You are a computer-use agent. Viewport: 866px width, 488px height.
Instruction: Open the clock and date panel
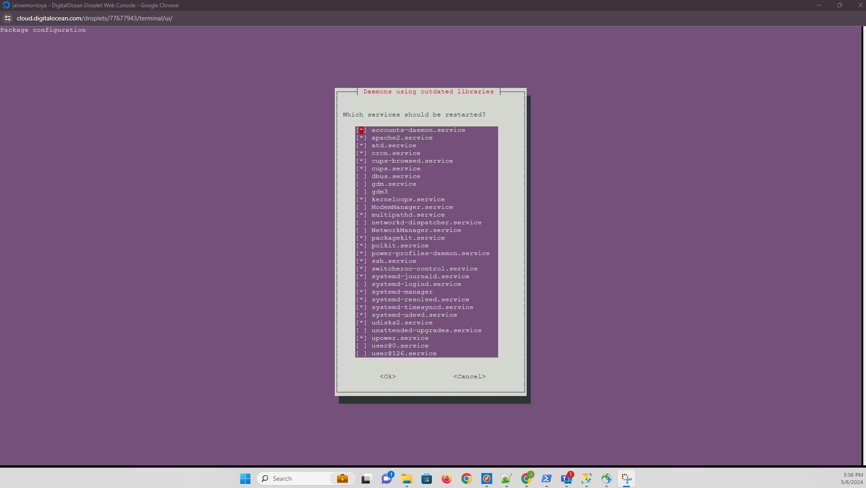click(851, 478)
